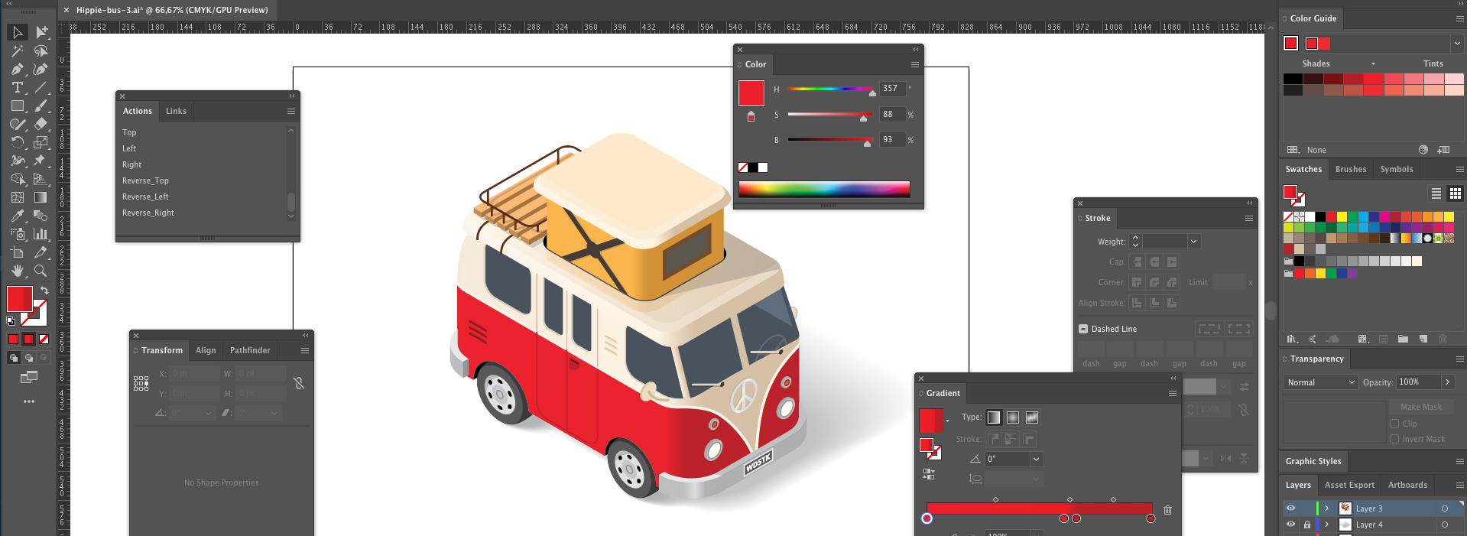The width and height of the screenshot is (1467, 536).
Task: Click the color spectrum bar in Color panel
Action: [824, 189]
